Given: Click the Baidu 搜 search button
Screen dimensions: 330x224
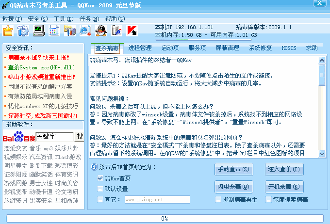Looking at the screenshot, I should pyautogui.click(x=79, y=137).
